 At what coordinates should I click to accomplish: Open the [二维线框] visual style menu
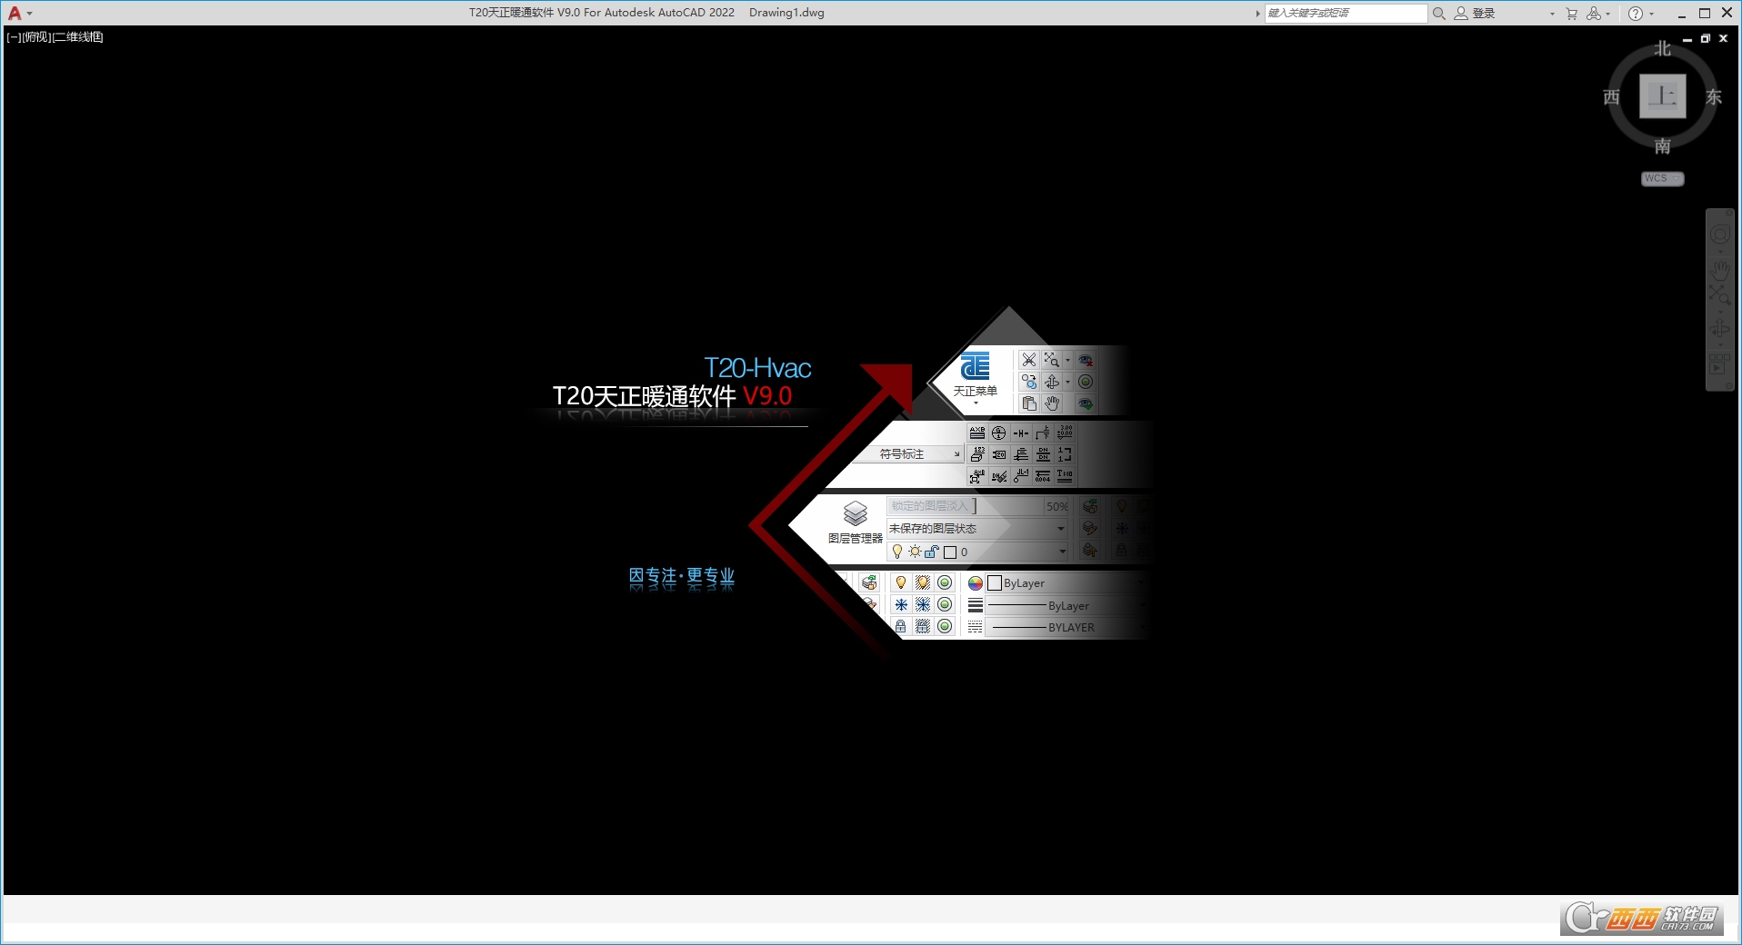tap(78, 37)
